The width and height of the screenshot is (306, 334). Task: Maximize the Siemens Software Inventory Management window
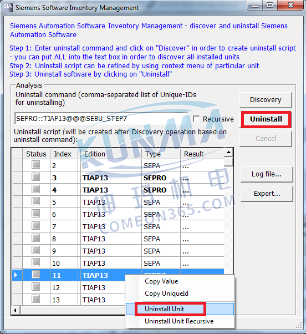tap(270, 5)
